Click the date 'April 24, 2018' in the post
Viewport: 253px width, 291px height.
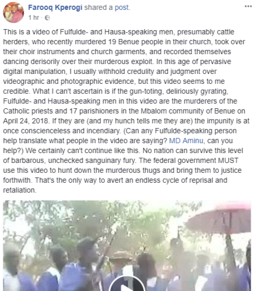26,121
